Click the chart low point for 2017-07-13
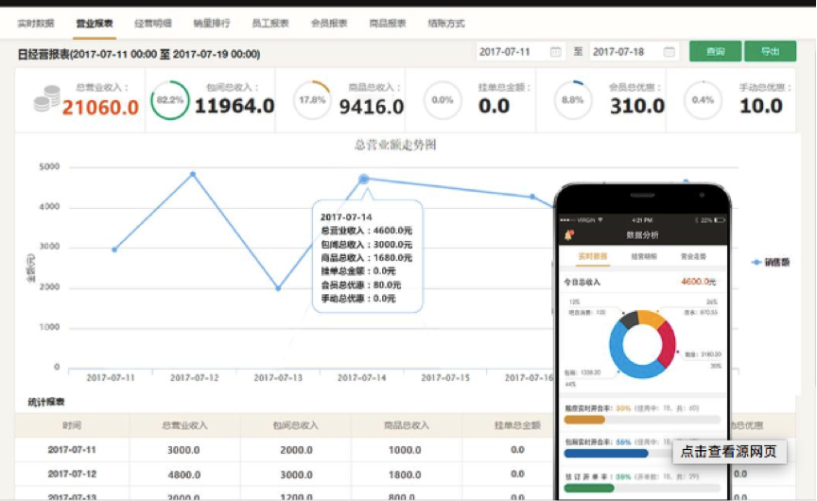 tap(278, 288)
